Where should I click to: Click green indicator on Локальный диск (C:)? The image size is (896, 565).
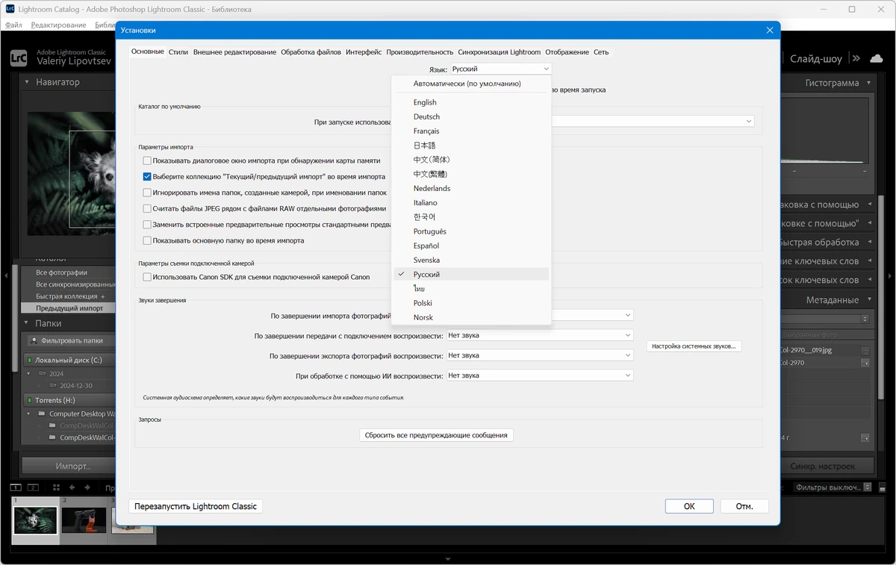(29, 360)
